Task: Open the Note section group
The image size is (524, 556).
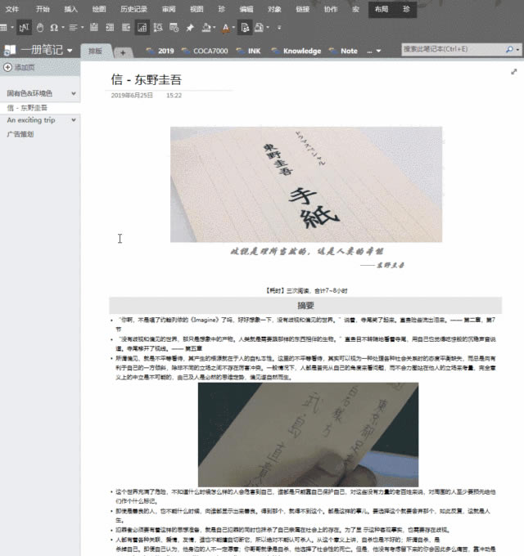Action: [343, 51]
